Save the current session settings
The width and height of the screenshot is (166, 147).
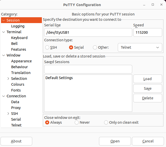pos(147,88)
